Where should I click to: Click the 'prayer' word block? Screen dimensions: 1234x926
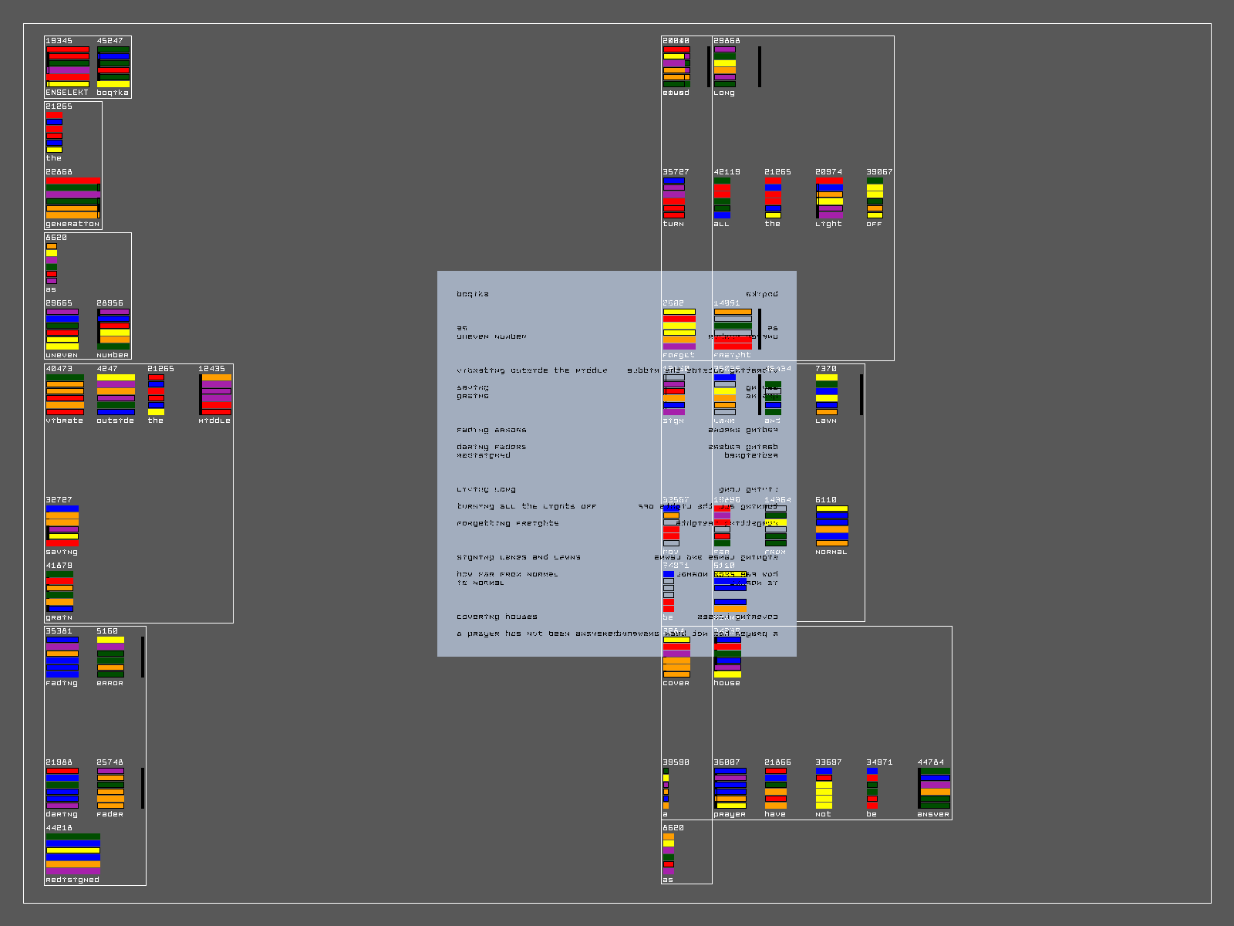[730, 789]
